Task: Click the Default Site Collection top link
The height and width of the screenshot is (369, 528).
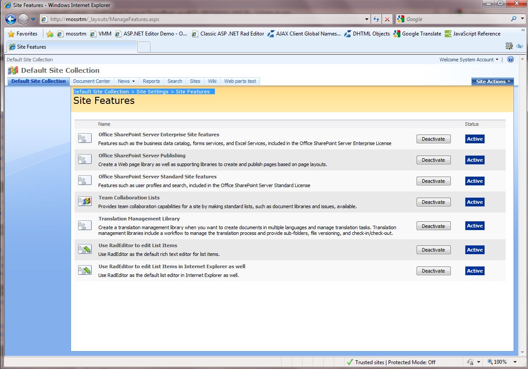Action: click(x=30, y=60)
